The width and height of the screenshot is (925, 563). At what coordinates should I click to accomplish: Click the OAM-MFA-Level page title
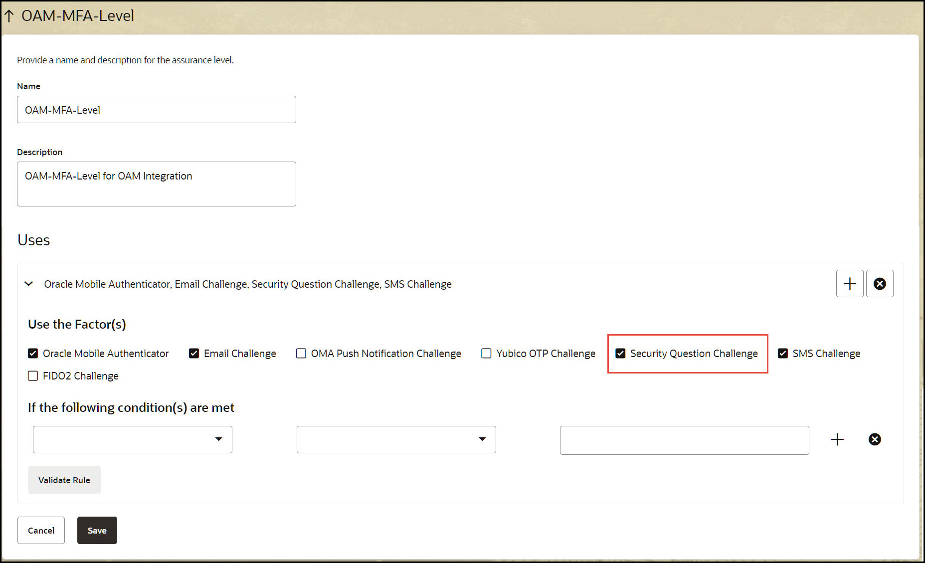coord(78,16)
